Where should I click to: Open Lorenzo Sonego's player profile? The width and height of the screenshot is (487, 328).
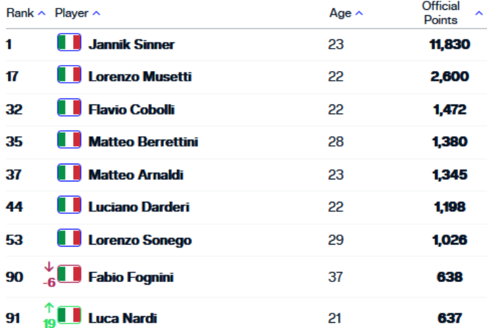[x=140, y=241]
